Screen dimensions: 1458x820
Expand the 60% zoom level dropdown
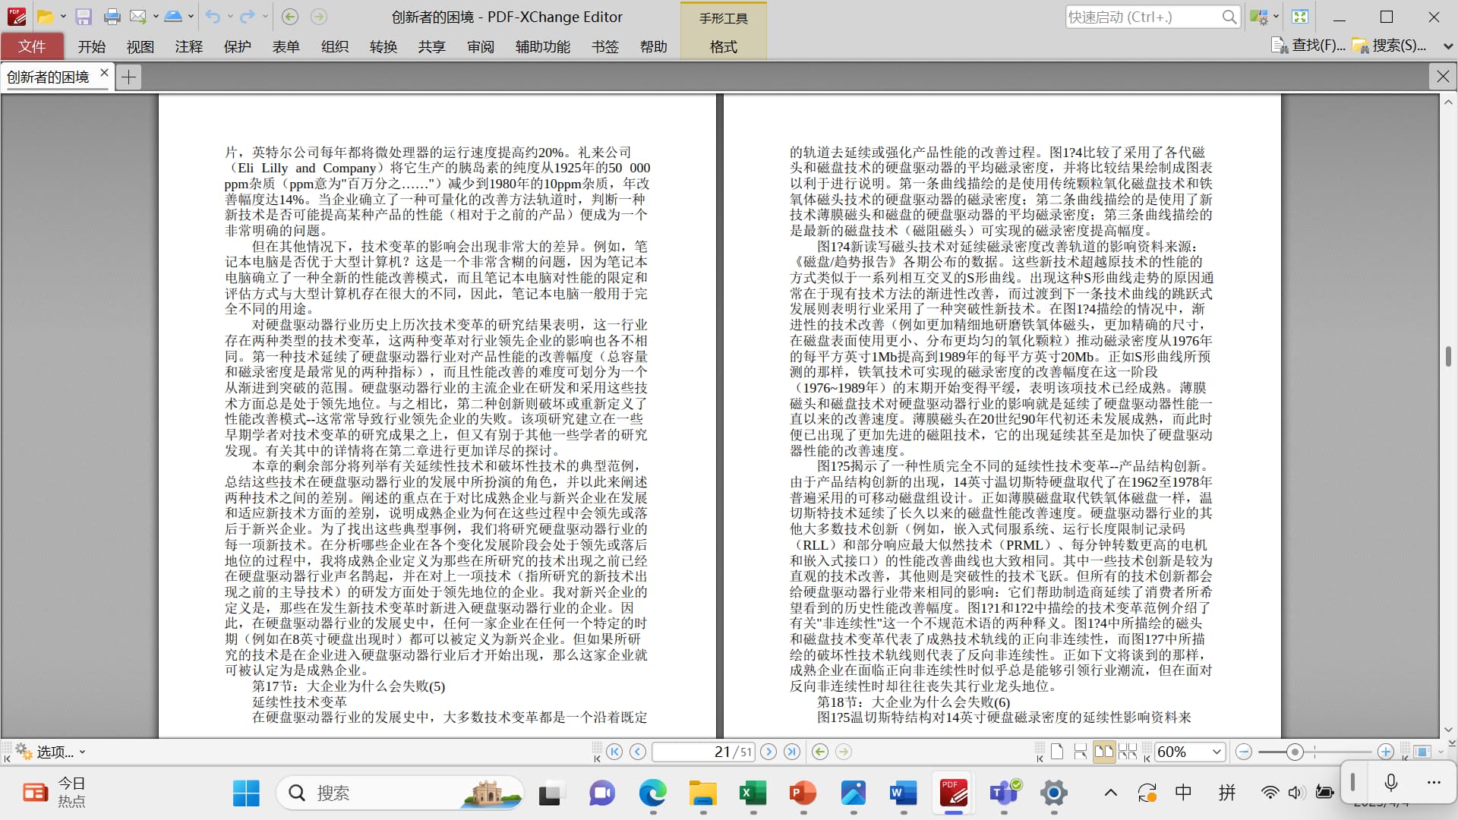click(1217, 752)
